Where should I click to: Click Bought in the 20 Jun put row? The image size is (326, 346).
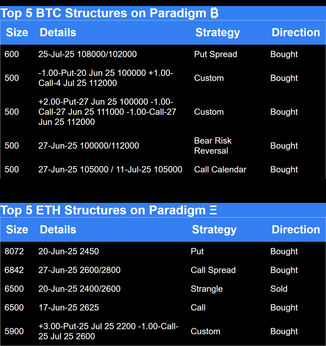(x=284, y=78)
